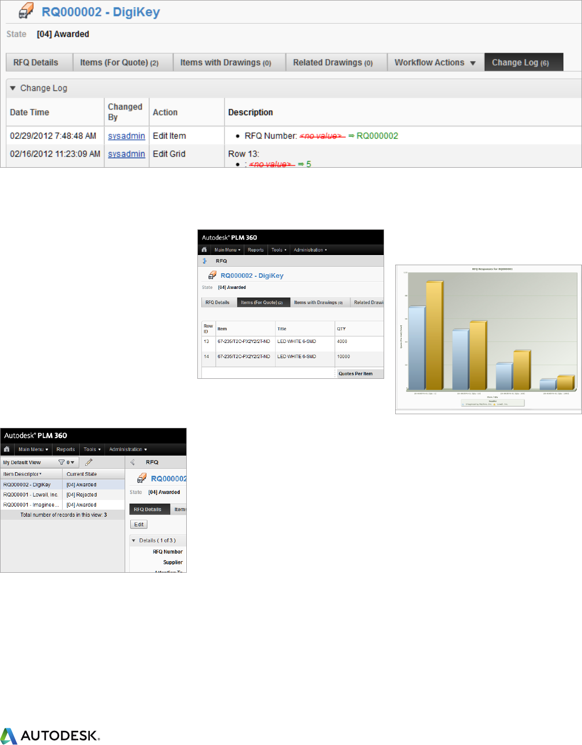Collapse the Details (1 of 3) section
This screenshot has height=745, width=582.
coord(134,540)
